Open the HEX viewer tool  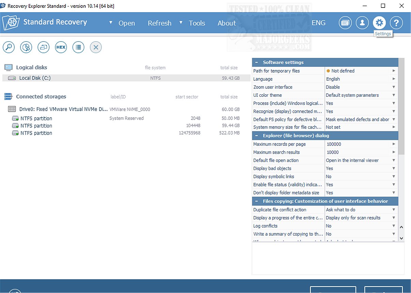[x=61, y=47]
